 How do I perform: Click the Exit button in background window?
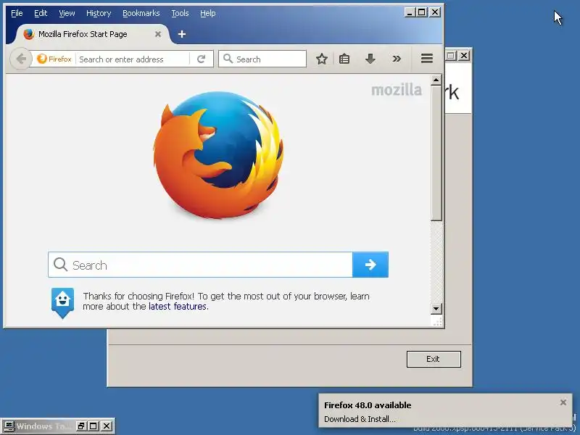click(x=434, y=359)
